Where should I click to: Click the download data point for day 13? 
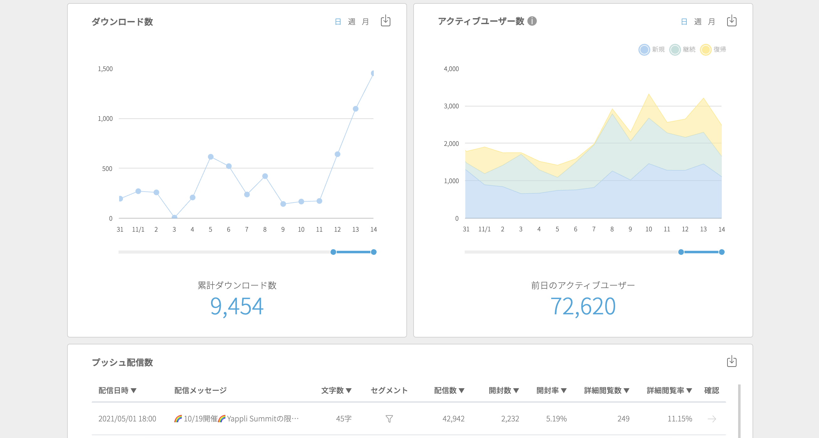(x=356, y=109)
